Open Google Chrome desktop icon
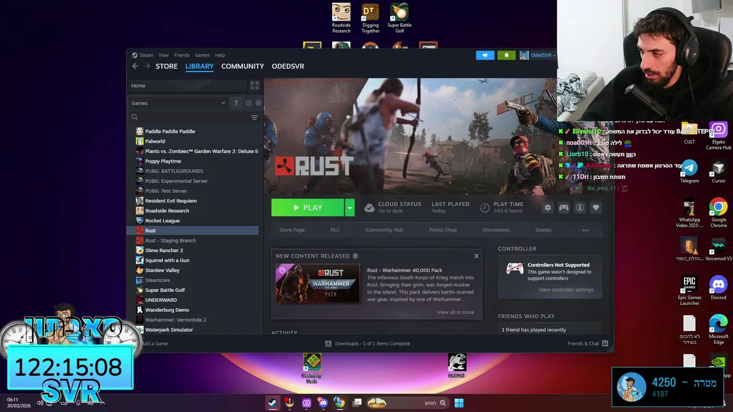The width and height of the screenshot is (733, 412). [718, 213]
